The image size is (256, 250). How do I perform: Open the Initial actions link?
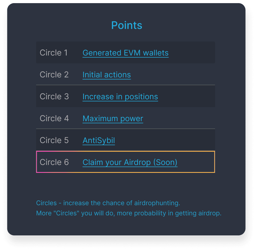pos(107,75)
